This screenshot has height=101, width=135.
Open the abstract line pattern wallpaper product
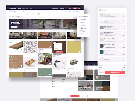tap(30, 47)
